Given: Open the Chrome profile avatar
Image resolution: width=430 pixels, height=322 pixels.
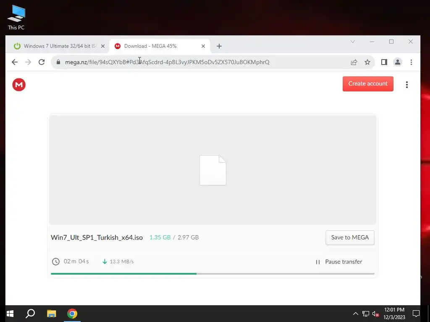Looking at the screenshot, I should click(x=397, y=62).
